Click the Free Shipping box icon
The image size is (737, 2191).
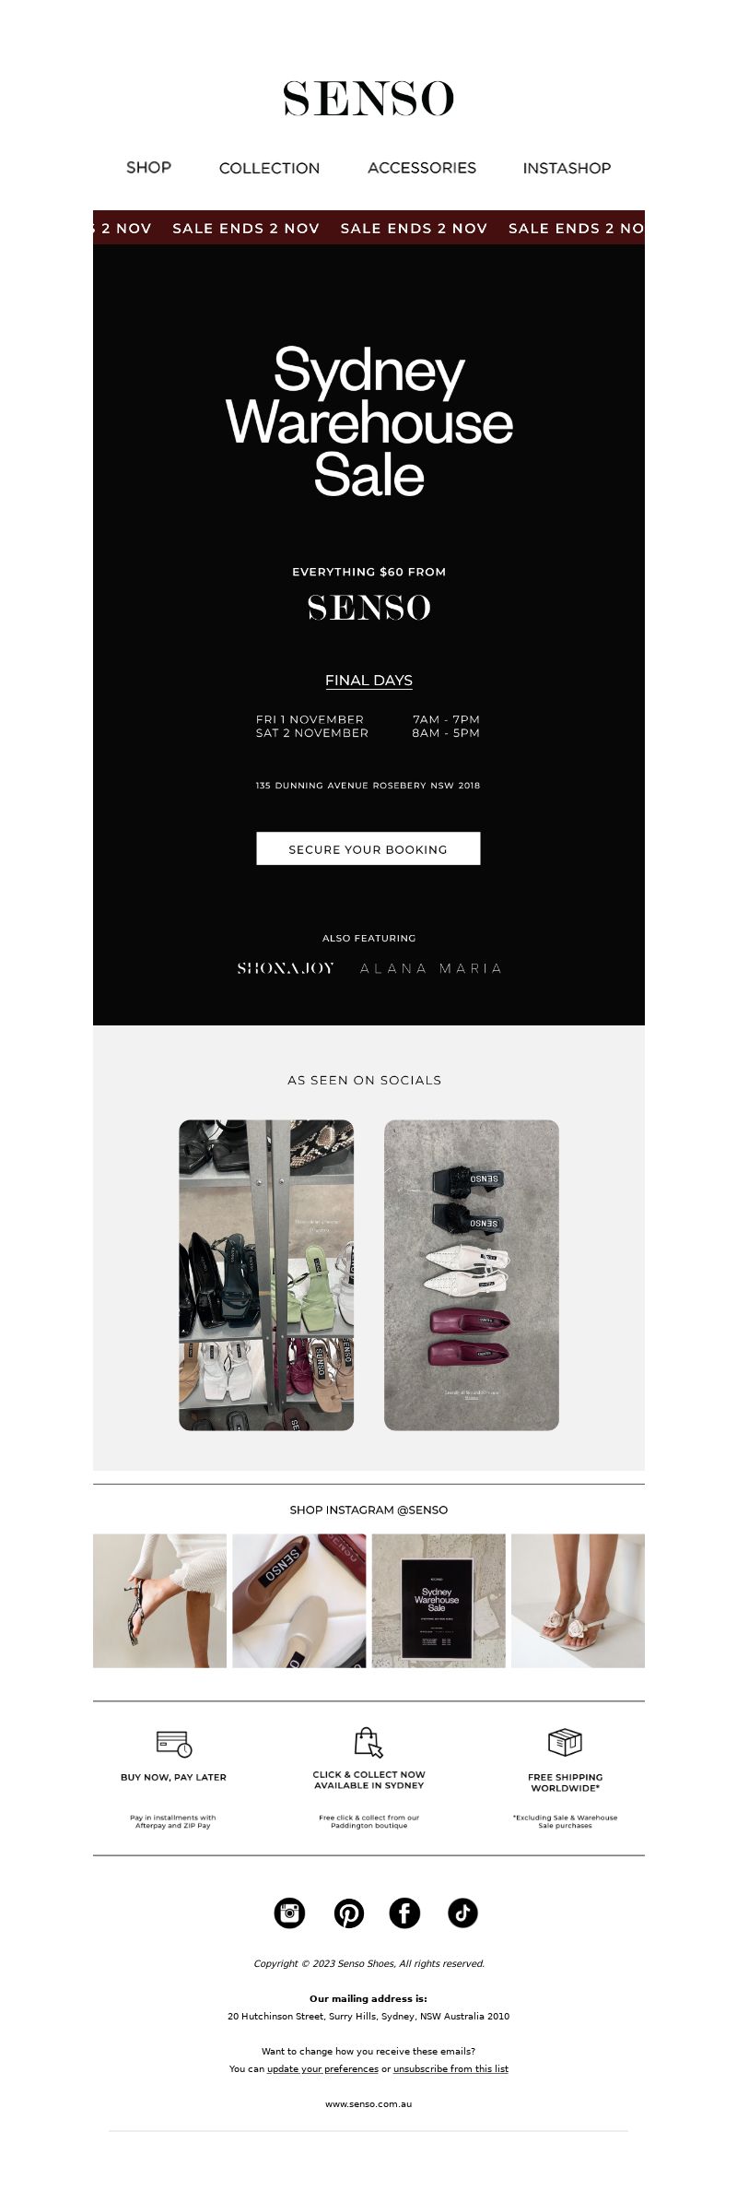[565, 1742]
